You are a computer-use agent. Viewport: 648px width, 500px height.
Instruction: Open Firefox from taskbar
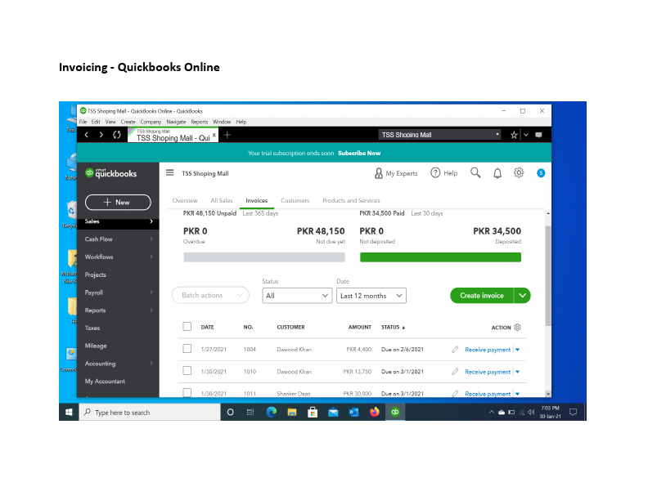pyautogui.click(x=375, y=412)
